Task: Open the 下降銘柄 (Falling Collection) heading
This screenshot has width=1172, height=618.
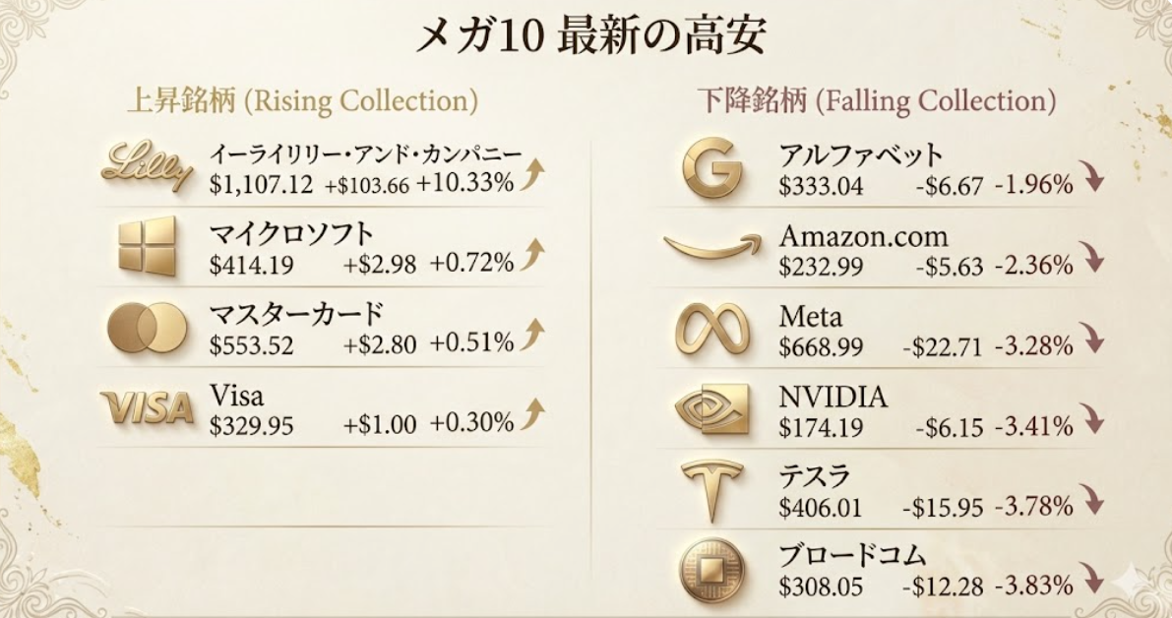Action: pos(876,100)
